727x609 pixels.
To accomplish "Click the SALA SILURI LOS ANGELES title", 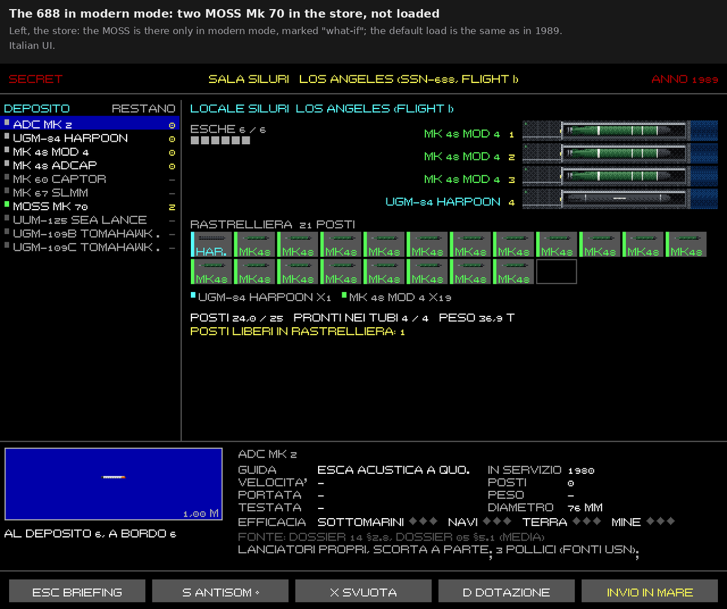I will click(363, 79).
